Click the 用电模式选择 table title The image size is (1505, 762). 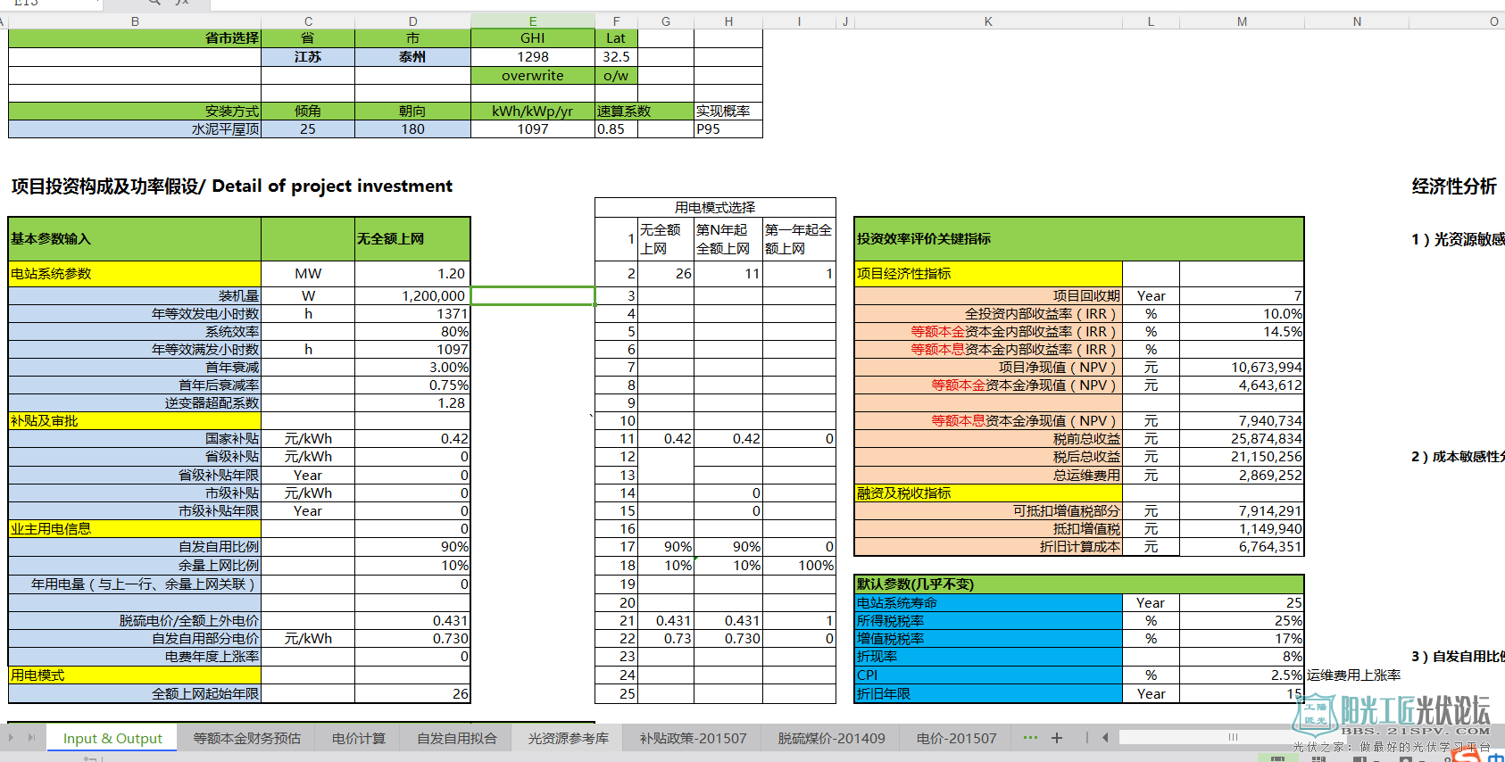715,208
